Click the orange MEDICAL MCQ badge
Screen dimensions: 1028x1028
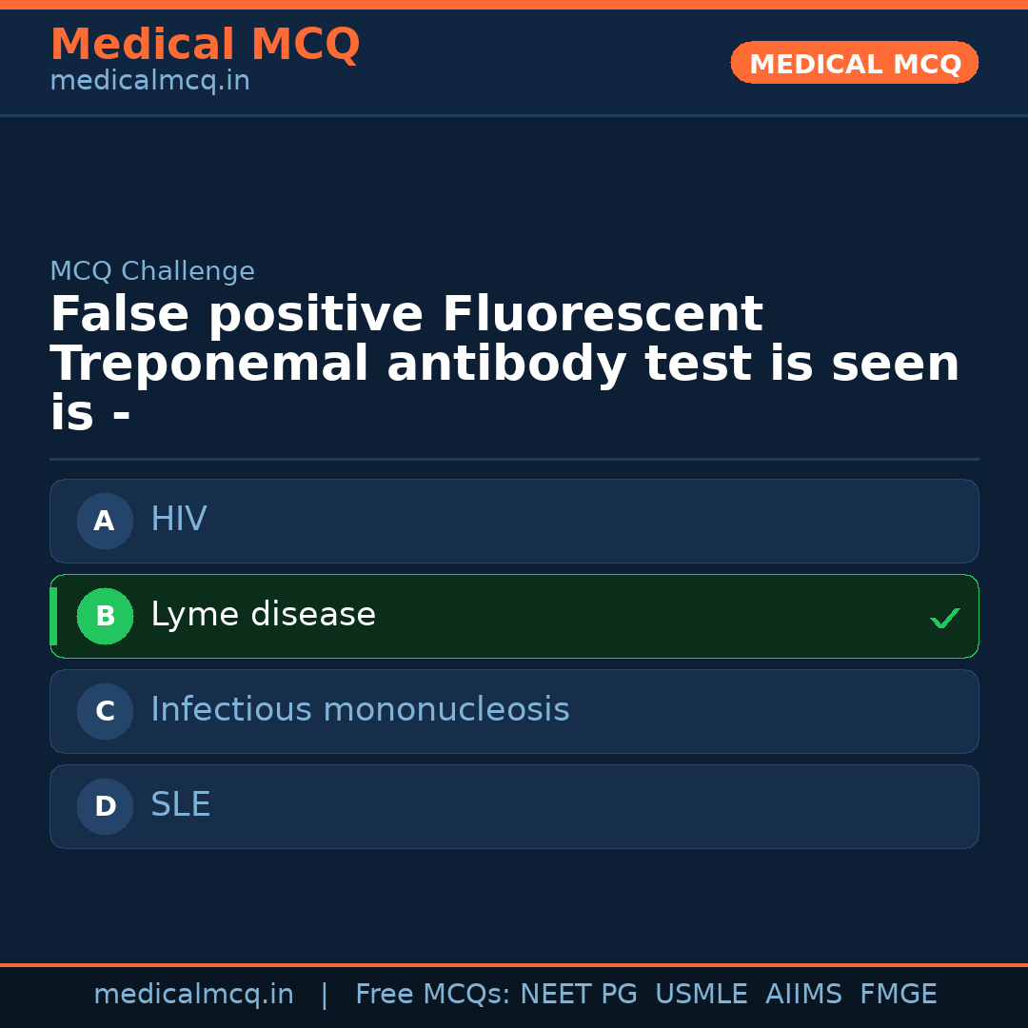(x=854, y=63)
